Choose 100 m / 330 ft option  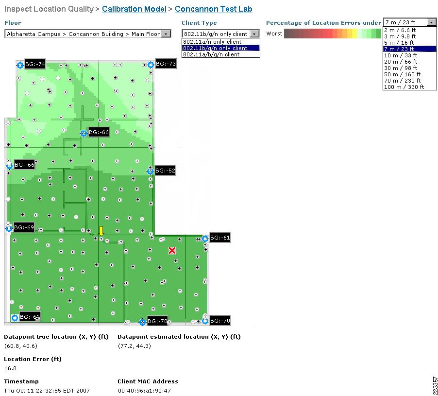coord(409,87)
